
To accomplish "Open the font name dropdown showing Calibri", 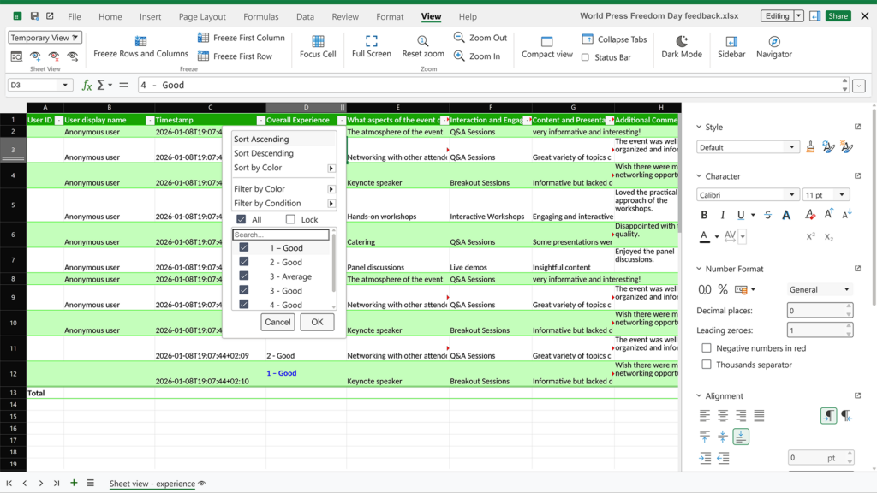I will pos(792,194).
